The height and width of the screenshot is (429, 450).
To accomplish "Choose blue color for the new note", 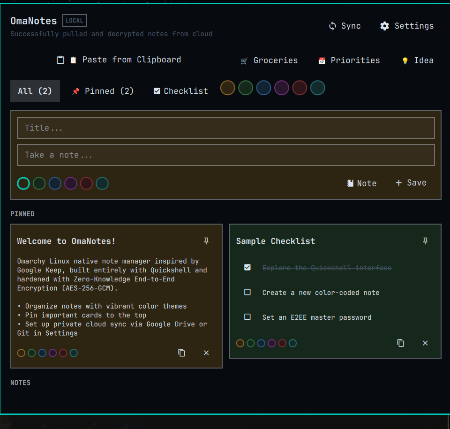I will pyautogui.click(x=55, y=183).
